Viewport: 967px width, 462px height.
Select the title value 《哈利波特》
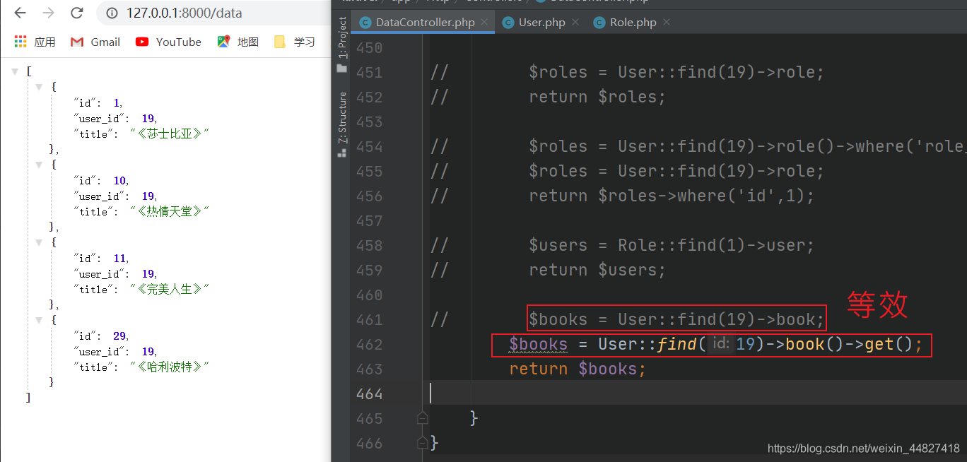[x=170, y=367]
